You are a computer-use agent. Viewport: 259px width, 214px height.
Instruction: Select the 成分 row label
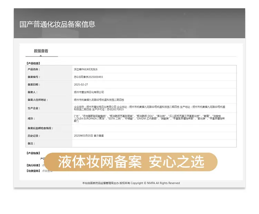[31, 119]
